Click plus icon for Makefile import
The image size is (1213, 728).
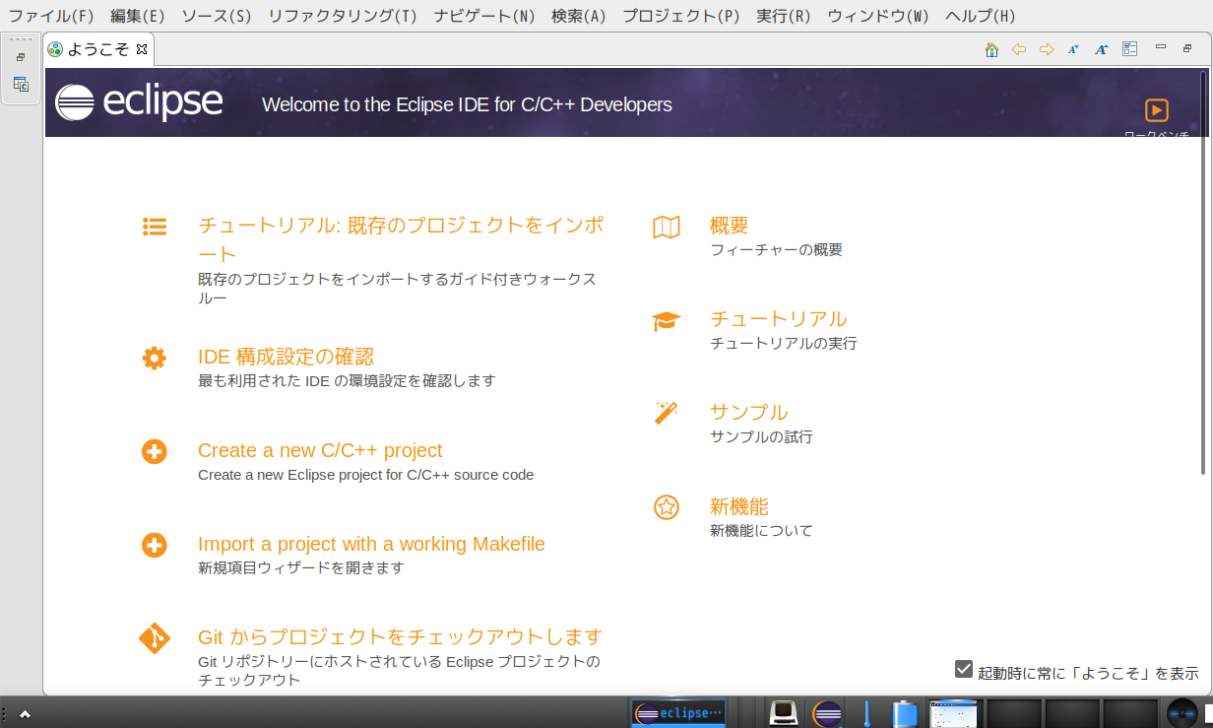tap(155, 546)
